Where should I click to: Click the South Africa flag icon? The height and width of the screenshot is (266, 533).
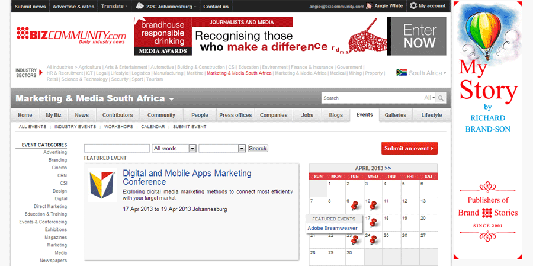[x=401, y=73]
